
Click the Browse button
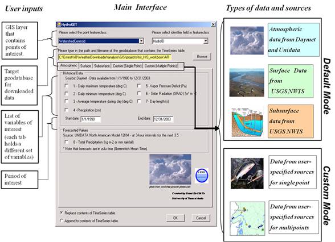coord(202,57)
